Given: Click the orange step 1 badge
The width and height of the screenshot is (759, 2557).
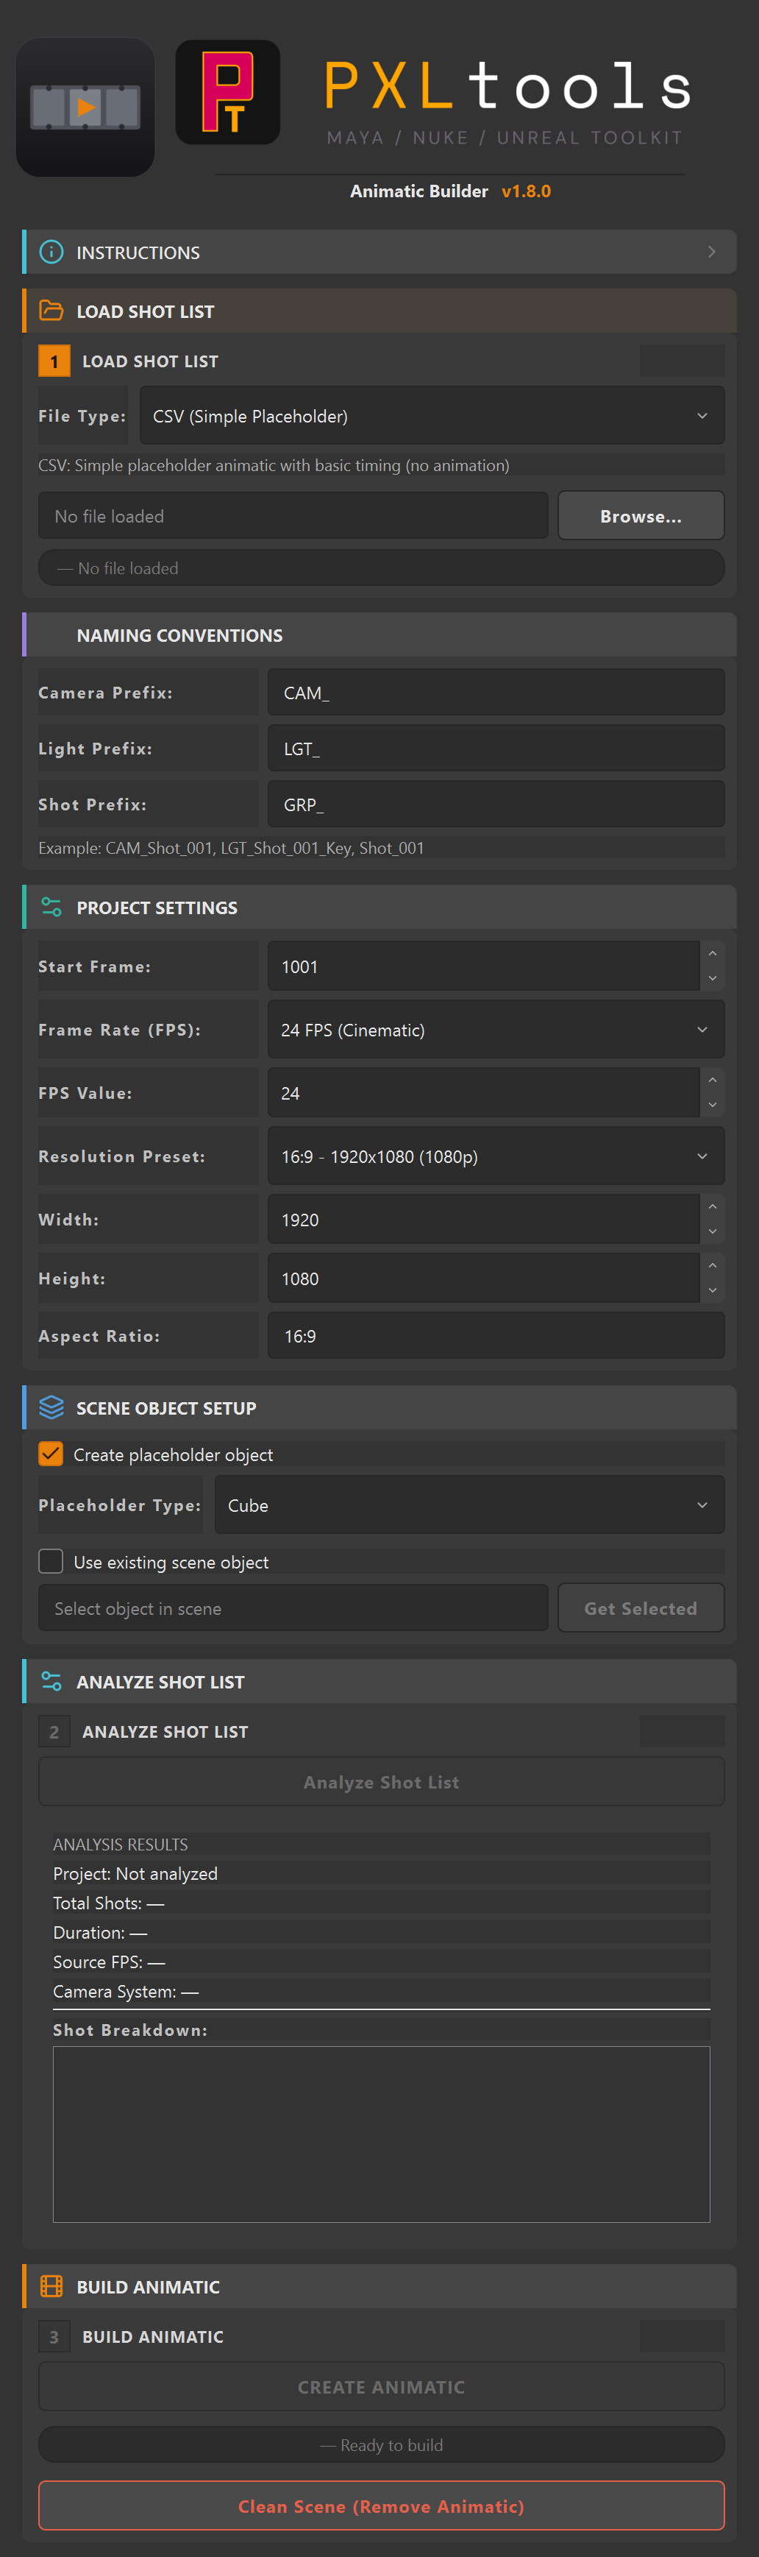Looking at the screenshot, I should tap(54, 361).
